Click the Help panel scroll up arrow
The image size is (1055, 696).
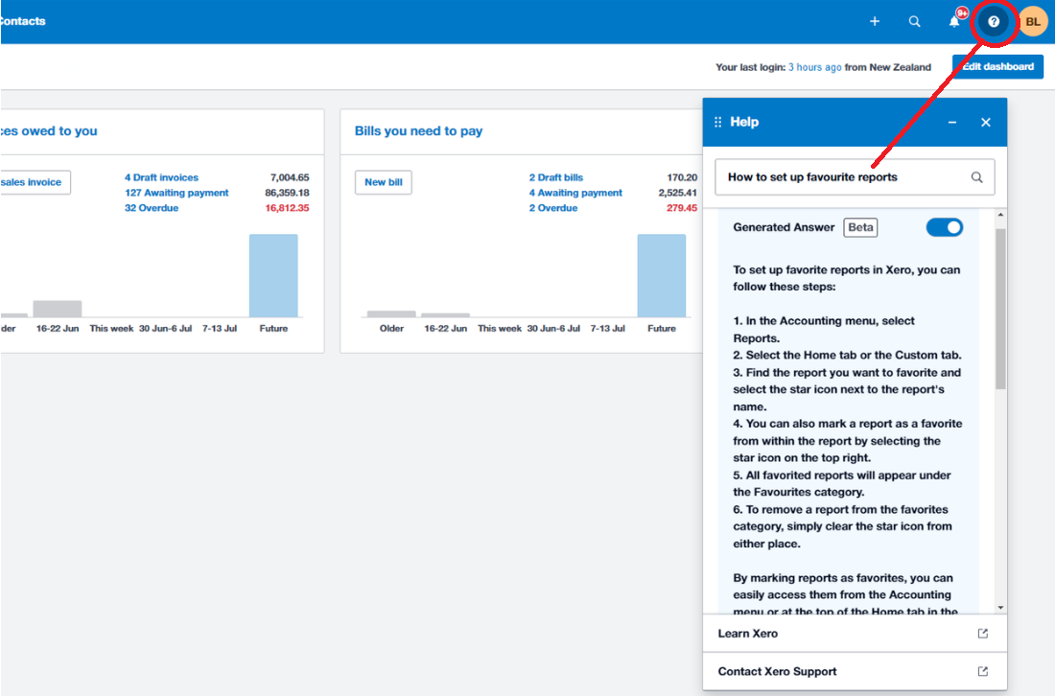(x=1000, y=215)
